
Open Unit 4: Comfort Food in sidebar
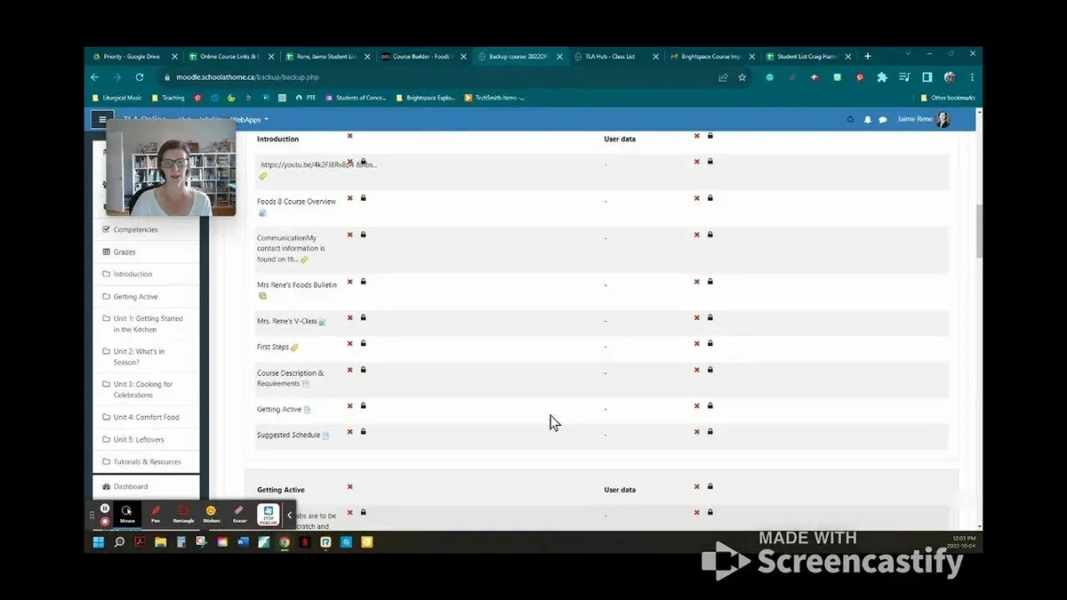(x=146, y=417)
